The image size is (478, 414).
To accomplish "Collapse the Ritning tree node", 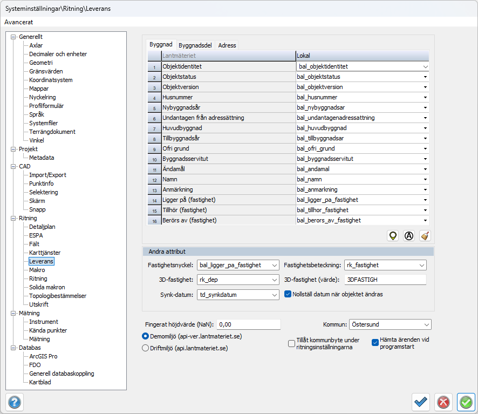I will [x=13, y=218].
